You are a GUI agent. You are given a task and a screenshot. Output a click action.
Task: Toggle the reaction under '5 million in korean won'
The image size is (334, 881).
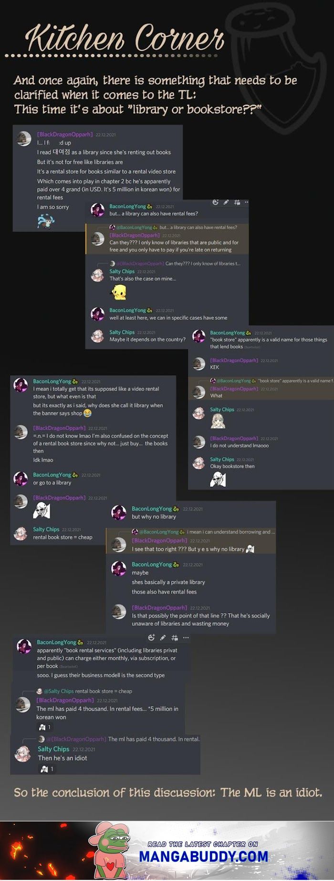(45, 727)
